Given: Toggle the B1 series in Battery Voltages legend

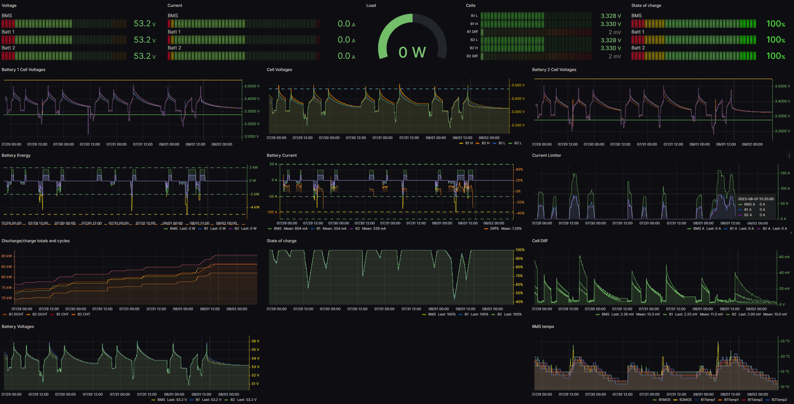Looking at the screenshot, I should pyautogui.click(x=197, y=400).
